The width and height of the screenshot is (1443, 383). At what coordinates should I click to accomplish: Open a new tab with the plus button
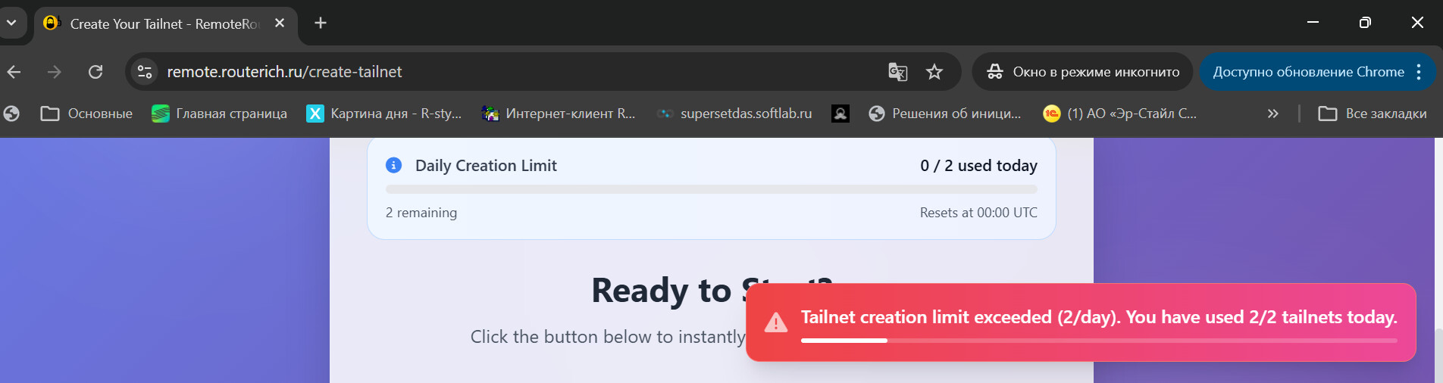[321, 23]
